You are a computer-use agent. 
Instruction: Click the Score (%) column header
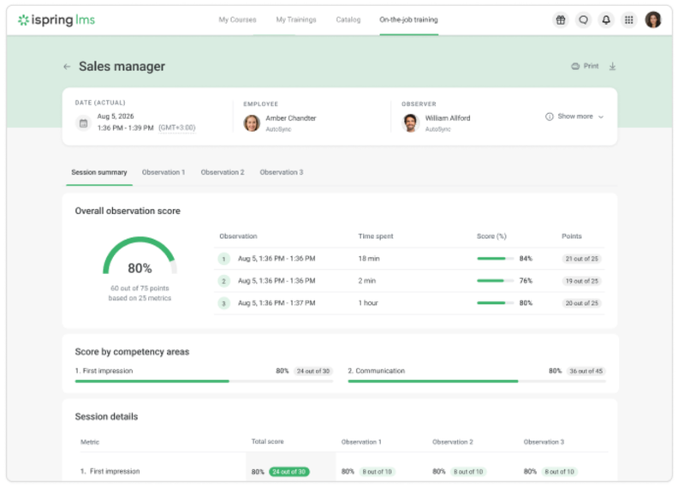491,236
